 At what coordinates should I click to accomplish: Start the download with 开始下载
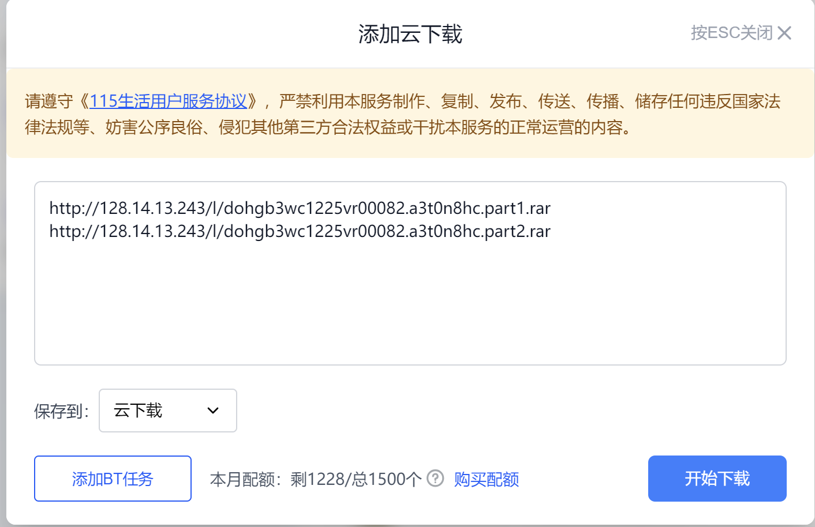coord(717,479)
